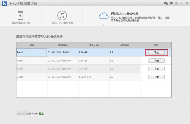Click the 请选择列表中需要导入的备份文件 heading
This screenshot has width=190, height=124.
coord(39,36)
